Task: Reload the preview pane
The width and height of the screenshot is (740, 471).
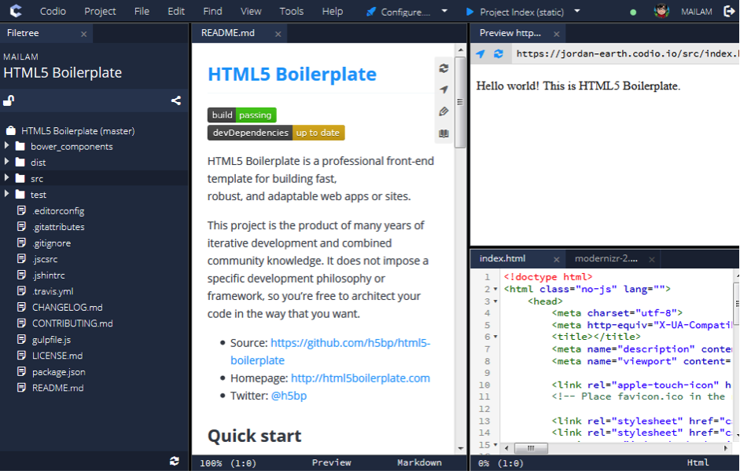Action: [x=499, y=54]
